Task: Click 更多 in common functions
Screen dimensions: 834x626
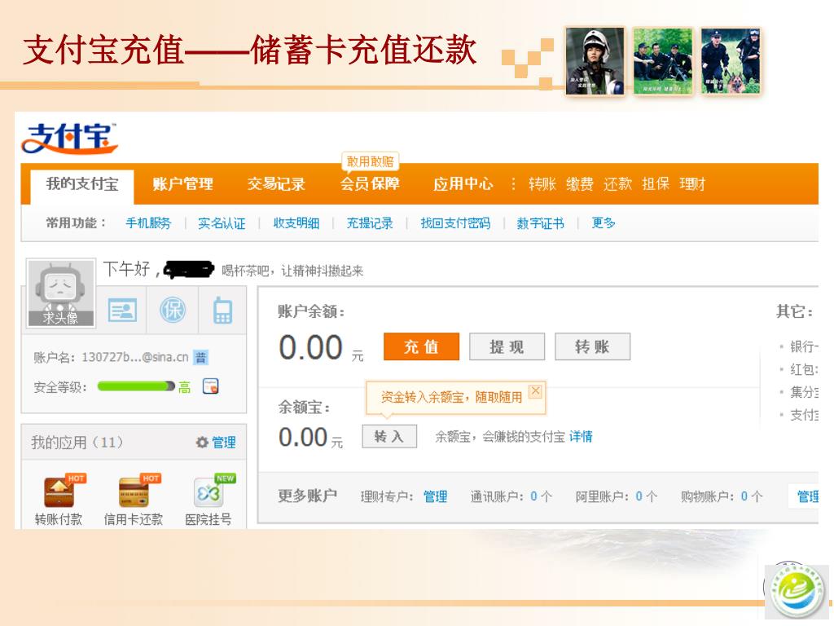Action: 604,223
